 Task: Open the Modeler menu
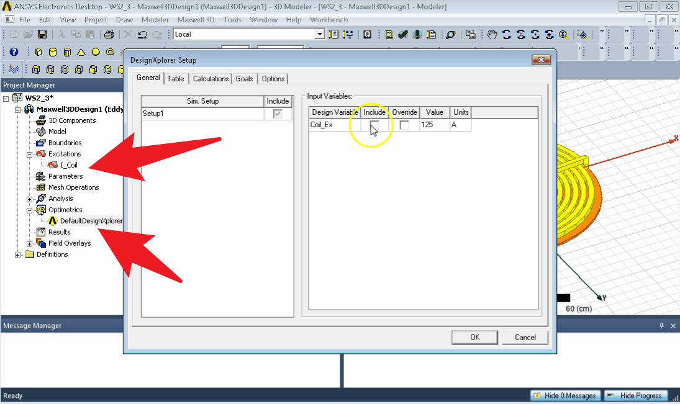pos(155,20)
